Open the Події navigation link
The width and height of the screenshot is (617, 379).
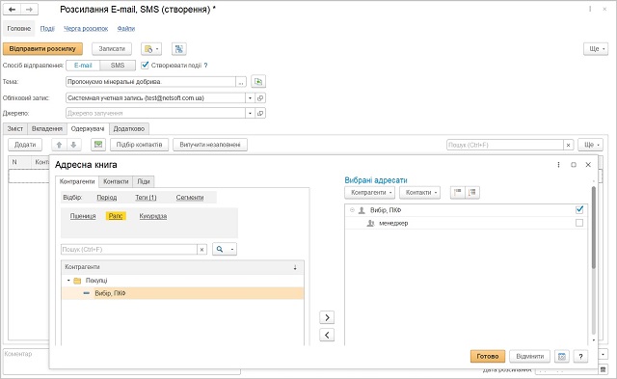pos(47,28)
